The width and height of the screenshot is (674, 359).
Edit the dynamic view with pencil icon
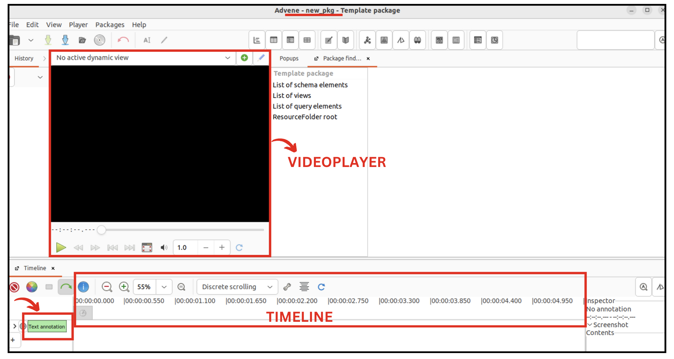tap(261, 58)
